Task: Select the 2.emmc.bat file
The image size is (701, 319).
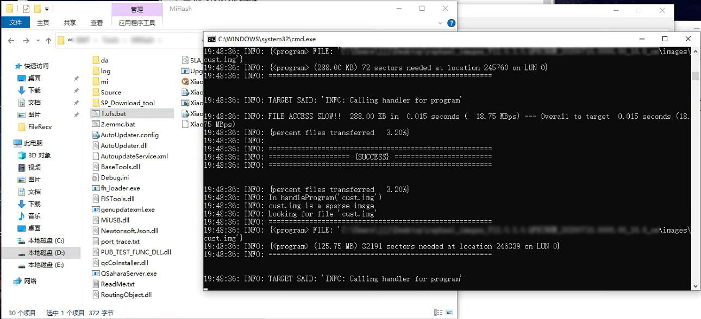Action: [x=117, y=124]
